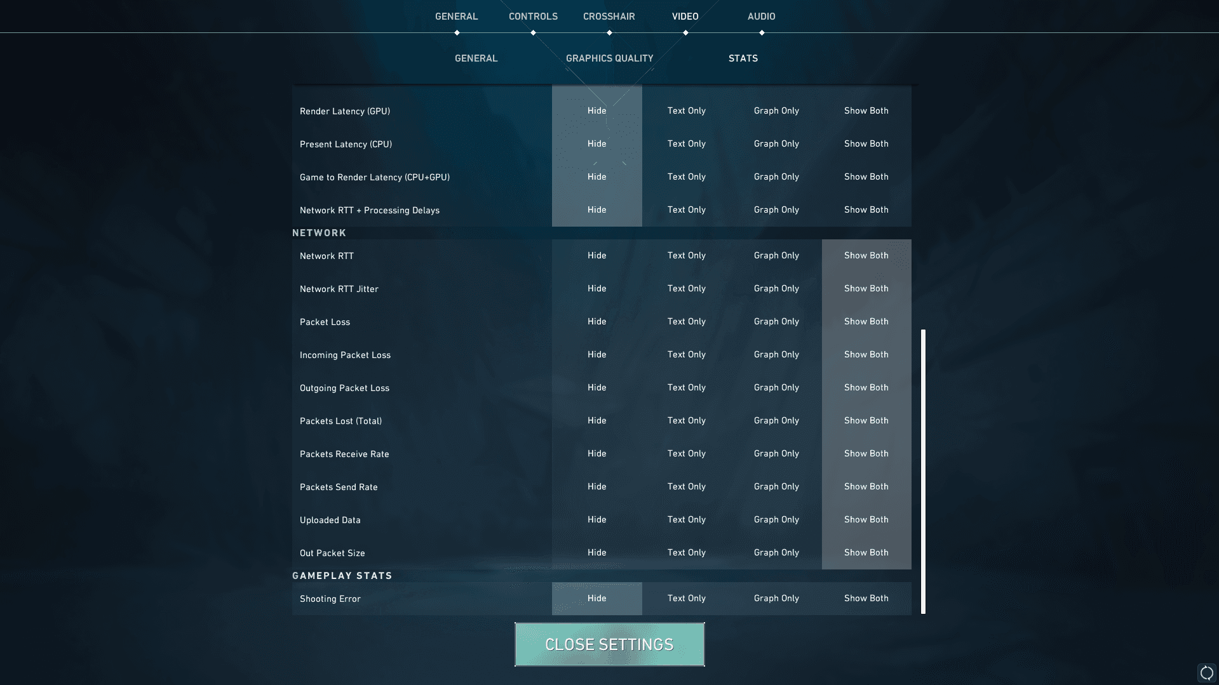Select Show Both for Shooting Error

866,599
